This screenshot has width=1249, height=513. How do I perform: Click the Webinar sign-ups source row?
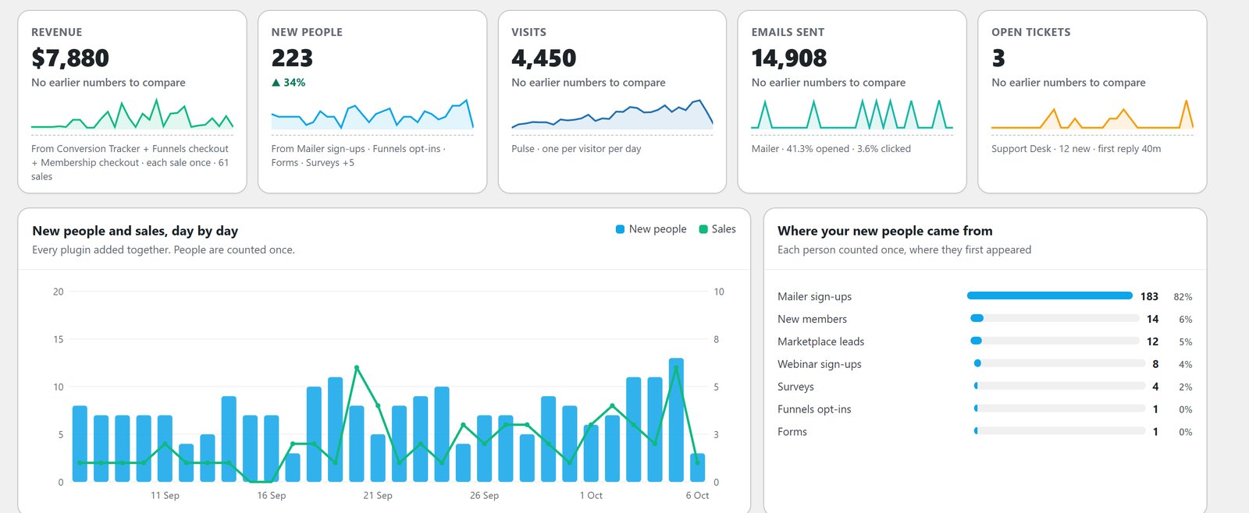coord(984,364)
